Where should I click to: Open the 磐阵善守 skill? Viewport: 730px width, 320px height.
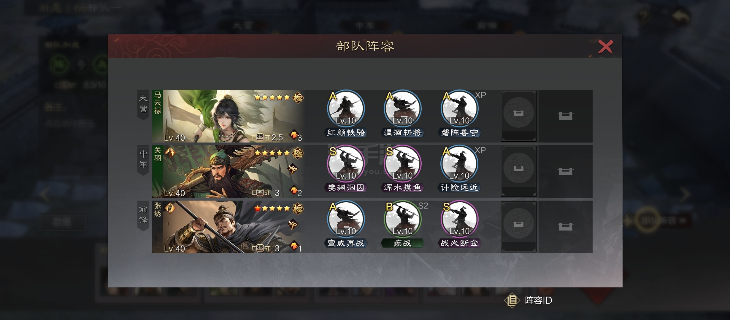tap(459, 109)
